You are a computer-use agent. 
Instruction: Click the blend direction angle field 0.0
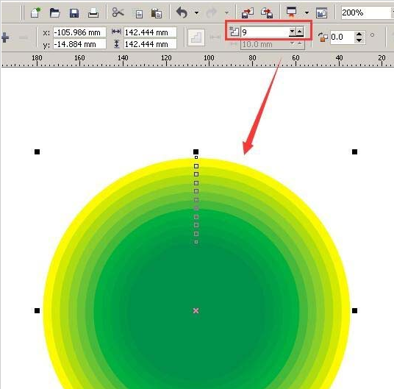coord(342,38)
